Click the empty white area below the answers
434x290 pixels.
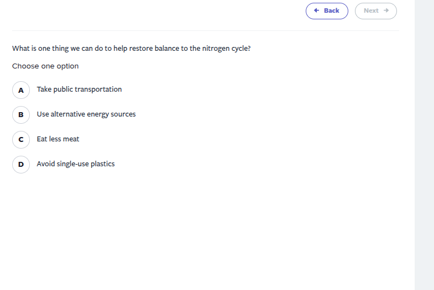tap(205, 232)
